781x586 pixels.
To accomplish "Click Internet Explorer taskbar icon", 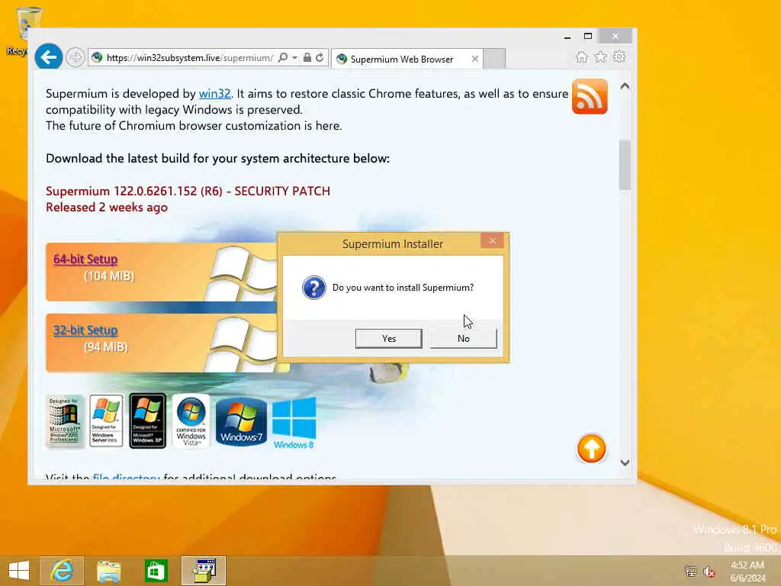I will pos(62,571).
